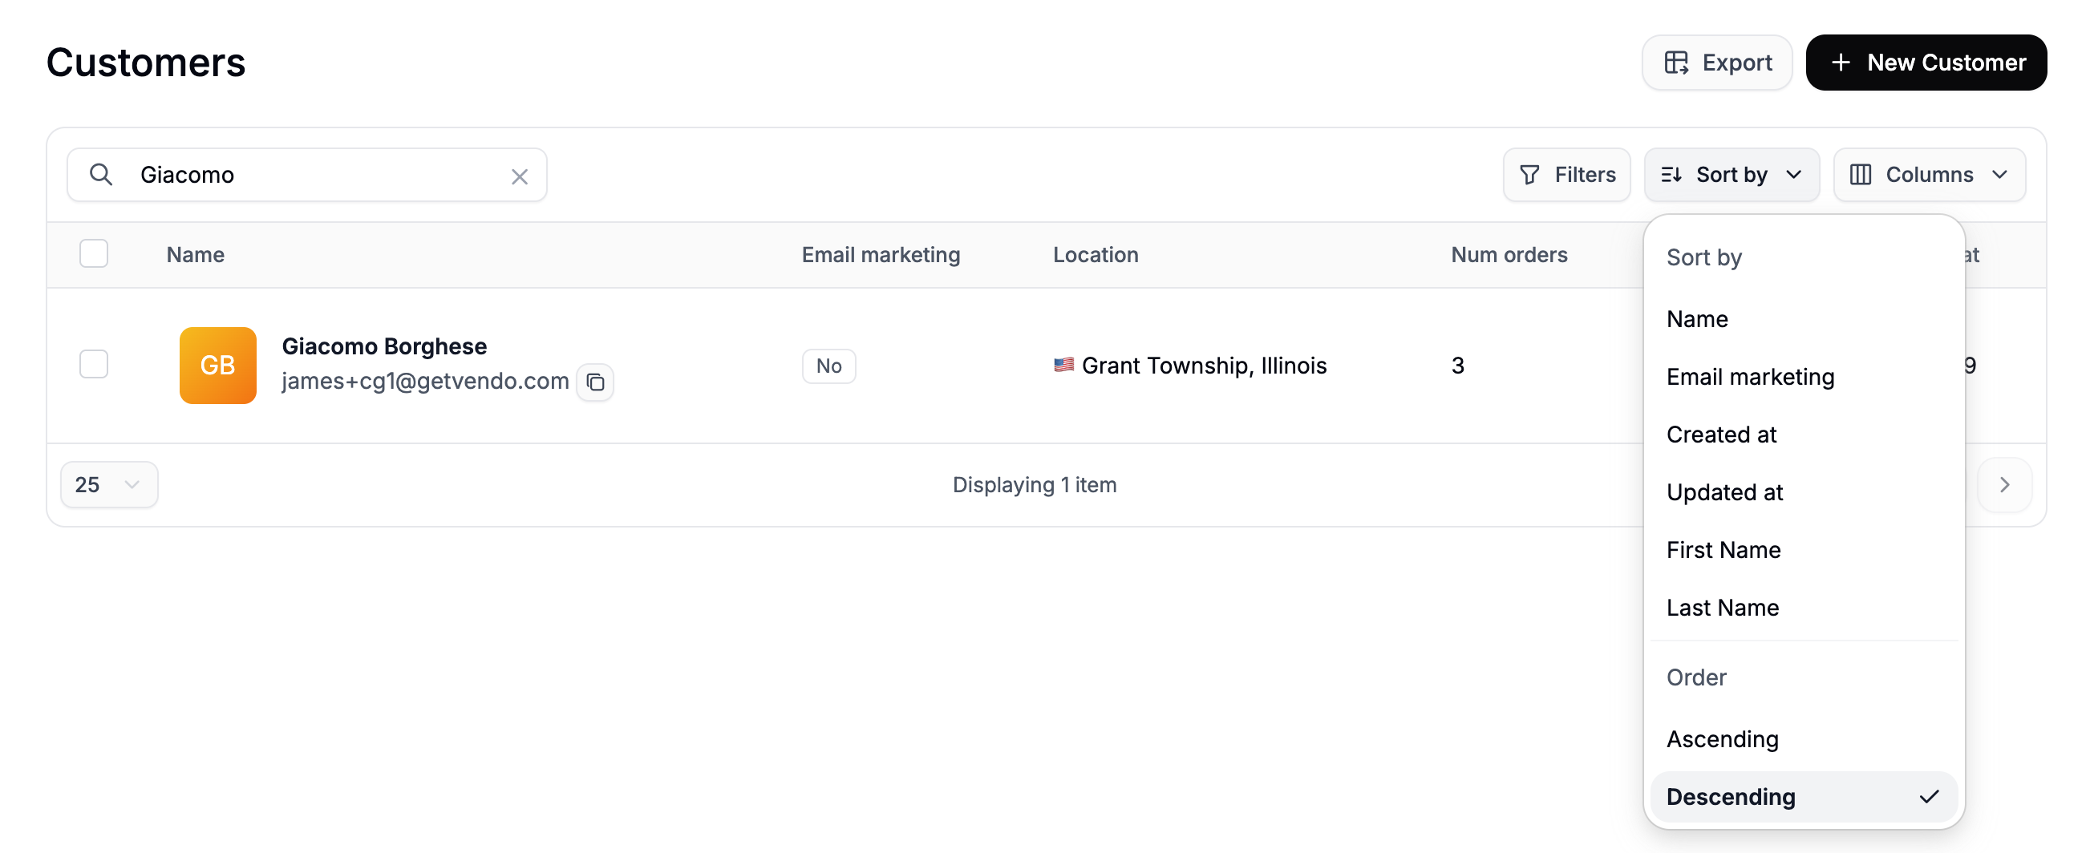
Task: Open the Filters panel
Action: click(1565, 174)
